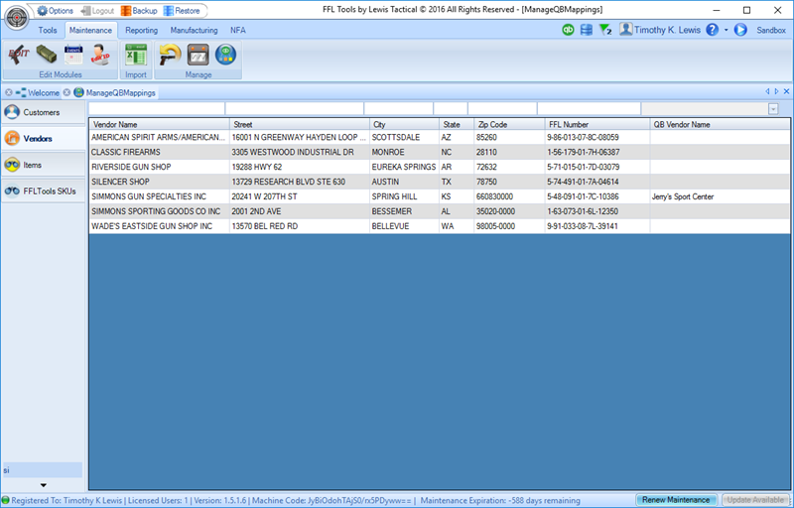The image size is (794, 508).
Task: Select the RIVERSIDE GUN SHOP vendor row
Action: click(439, 167)
